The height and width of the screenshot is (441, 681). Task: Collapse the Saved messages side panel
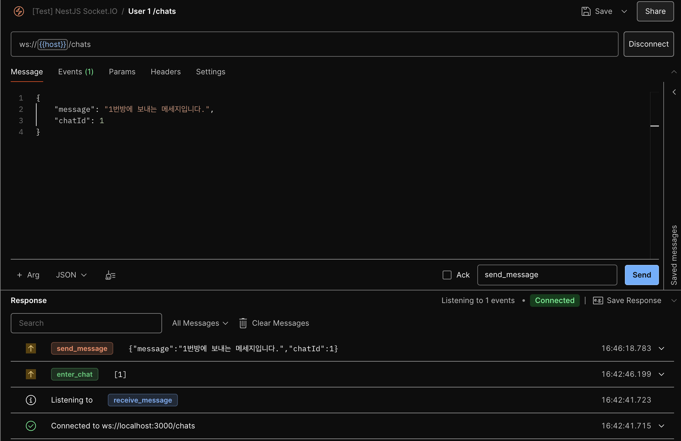click(674, 92)
